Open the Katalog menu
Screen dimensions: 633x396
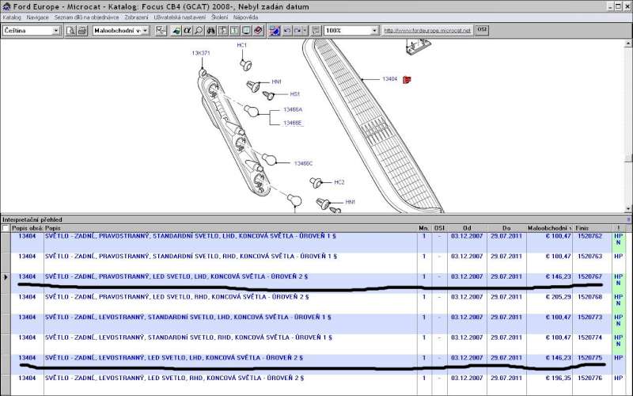pyautogui.click(x=10, y=17)
